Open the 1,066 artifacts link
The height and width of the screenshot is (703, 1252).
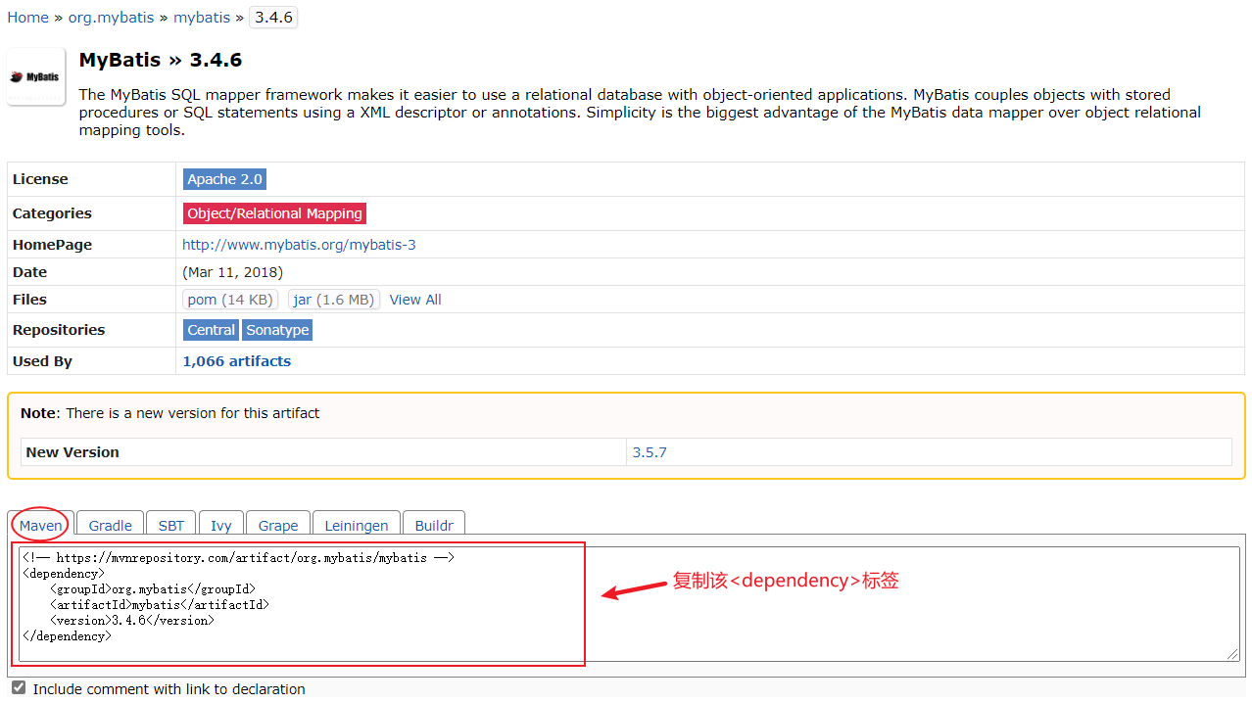(236, 361)
